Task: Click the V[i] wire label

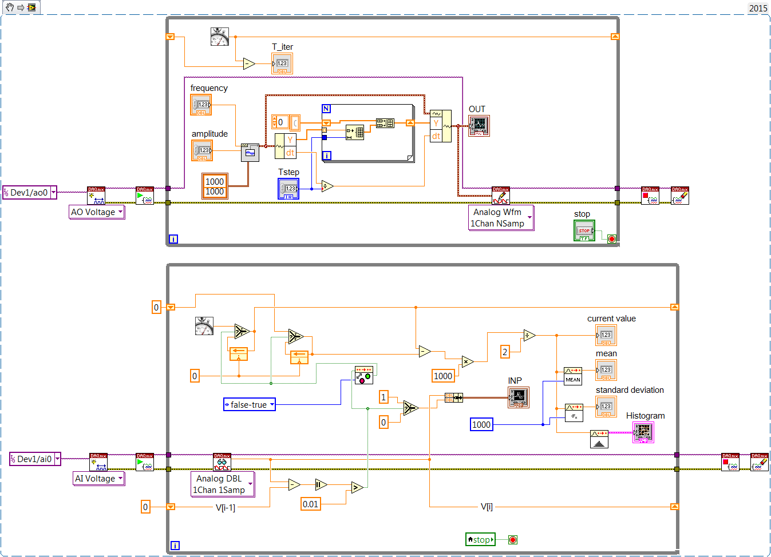Action: click(x=487, y=507)
